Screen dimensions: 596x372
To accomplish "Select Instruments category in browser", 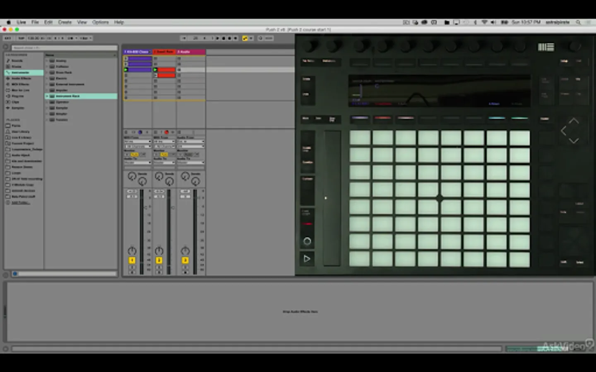I will pyautogui.click(x=20, y=72).
